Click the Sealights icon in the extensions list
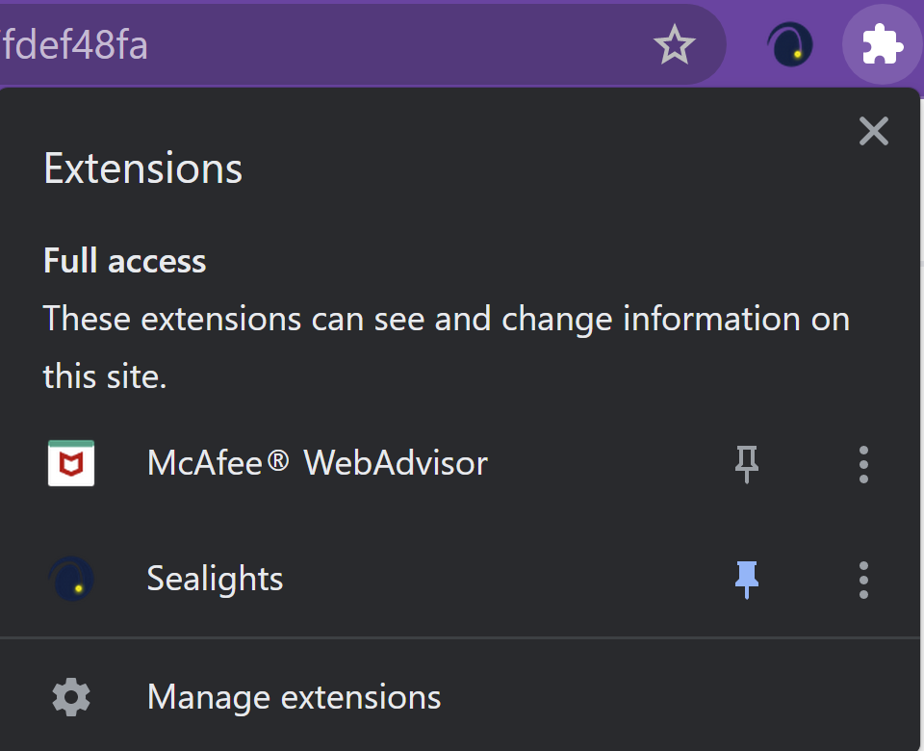The image size is (924, 751). (71, 579)
